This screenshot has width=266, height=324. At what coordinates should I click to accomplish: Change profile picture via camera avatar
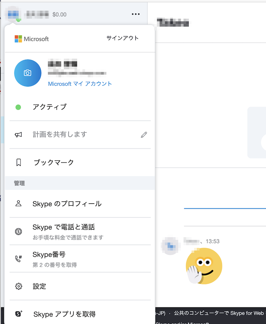click(x=28, y=73)
